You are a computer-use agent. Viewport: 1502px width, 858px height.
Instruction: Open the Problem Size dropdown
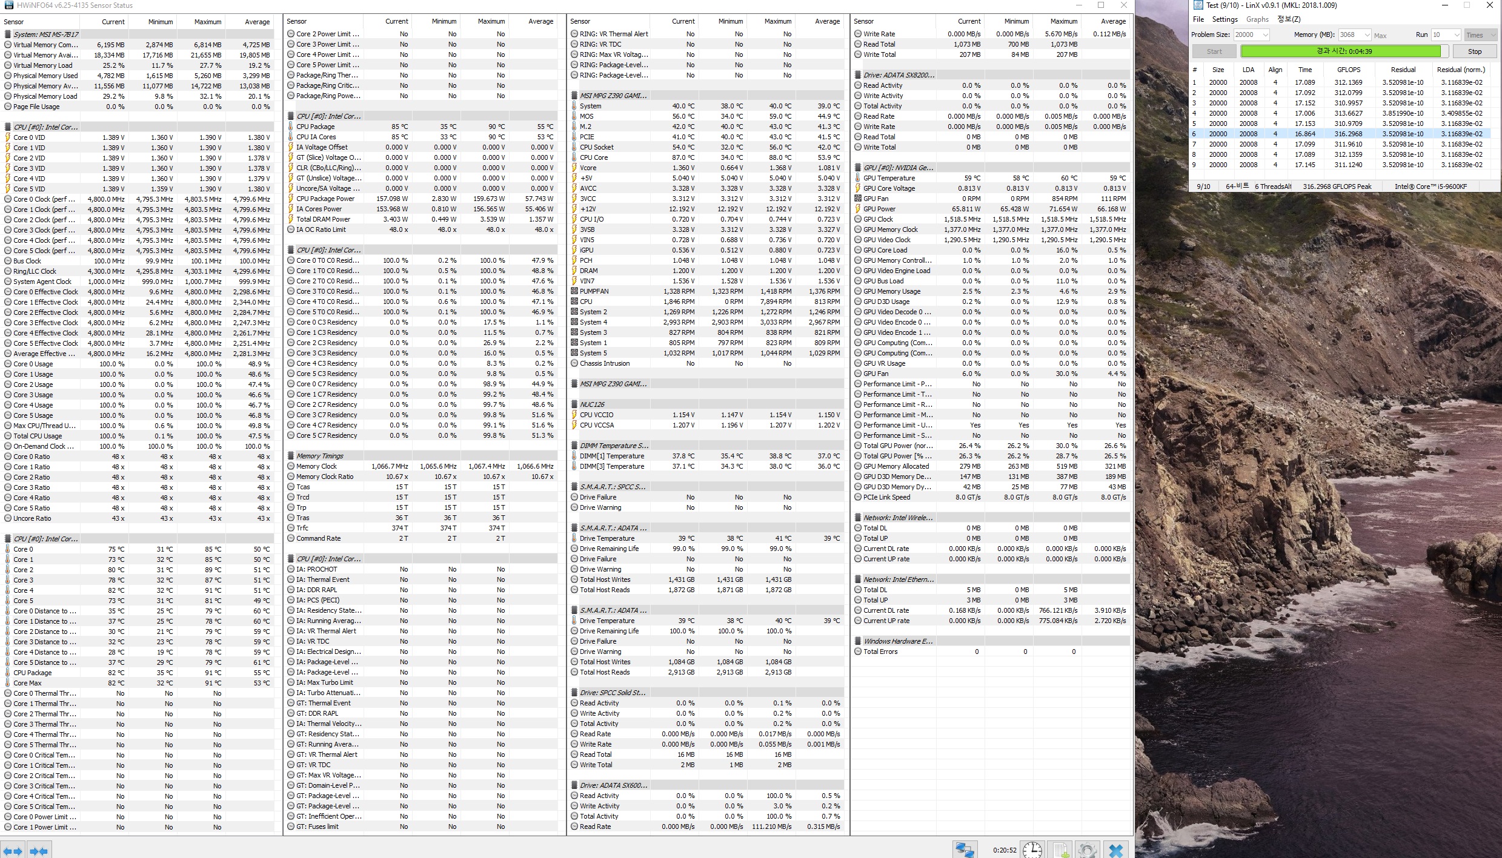click(x=1265, y=35)
